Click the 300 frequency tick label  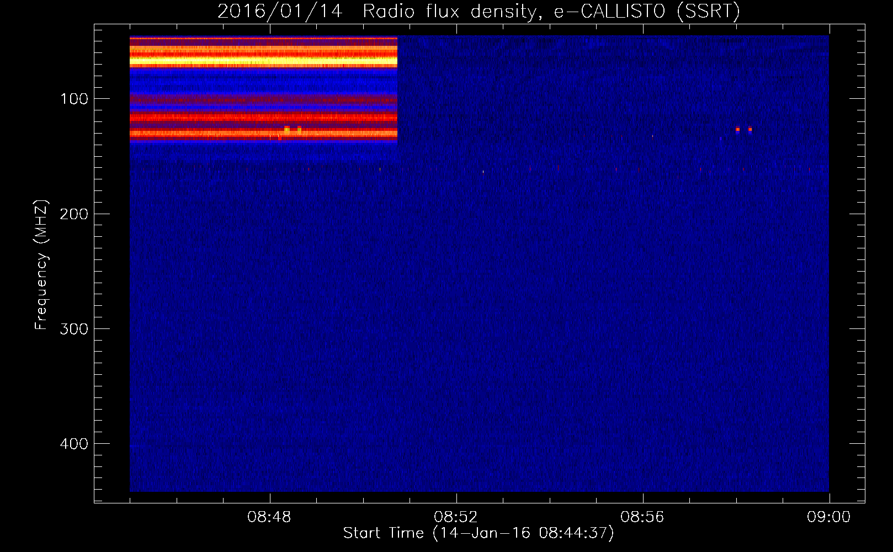pyautogui.click(x=74, y=328)
